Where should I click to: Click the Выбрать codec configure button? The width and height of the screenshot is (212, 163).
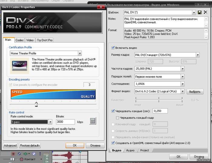195,92
